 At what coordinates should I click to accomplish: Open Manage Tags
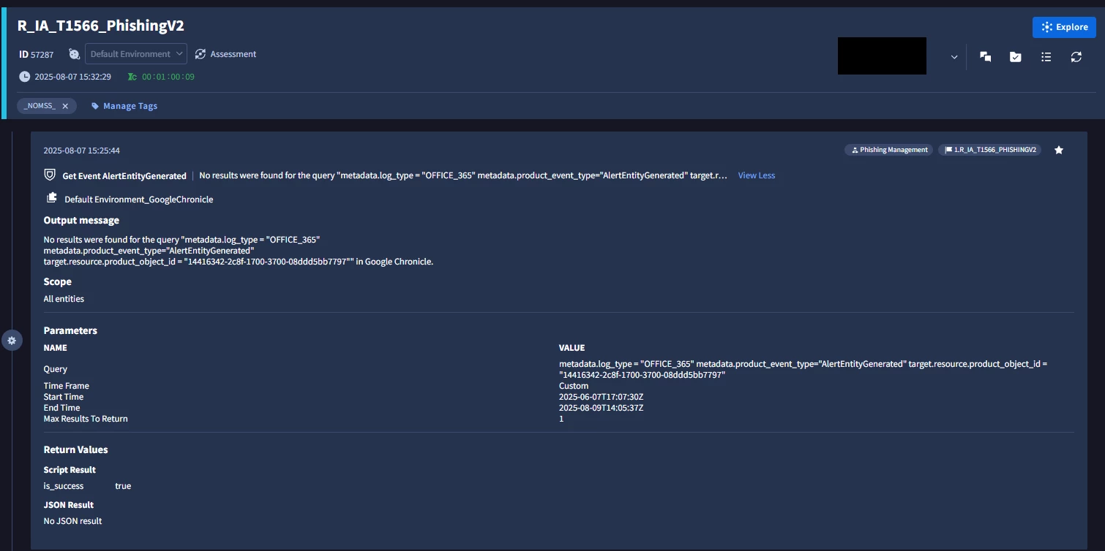pyautogui.click(x=124, y=106)
